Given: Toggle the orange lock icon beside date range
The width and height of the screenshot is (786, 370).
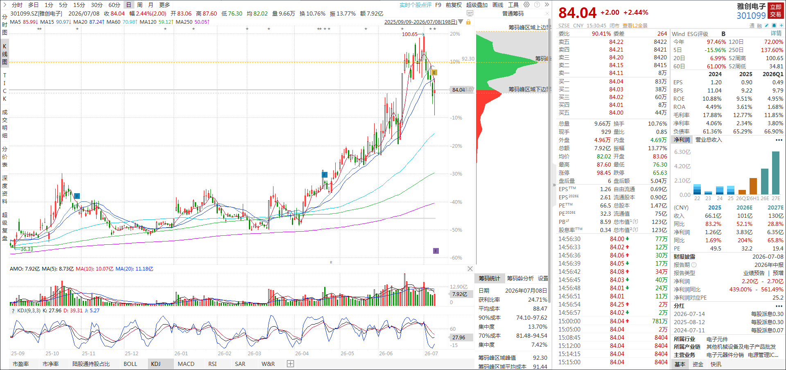Looking at the screenshot, I should tap(468, 22).
